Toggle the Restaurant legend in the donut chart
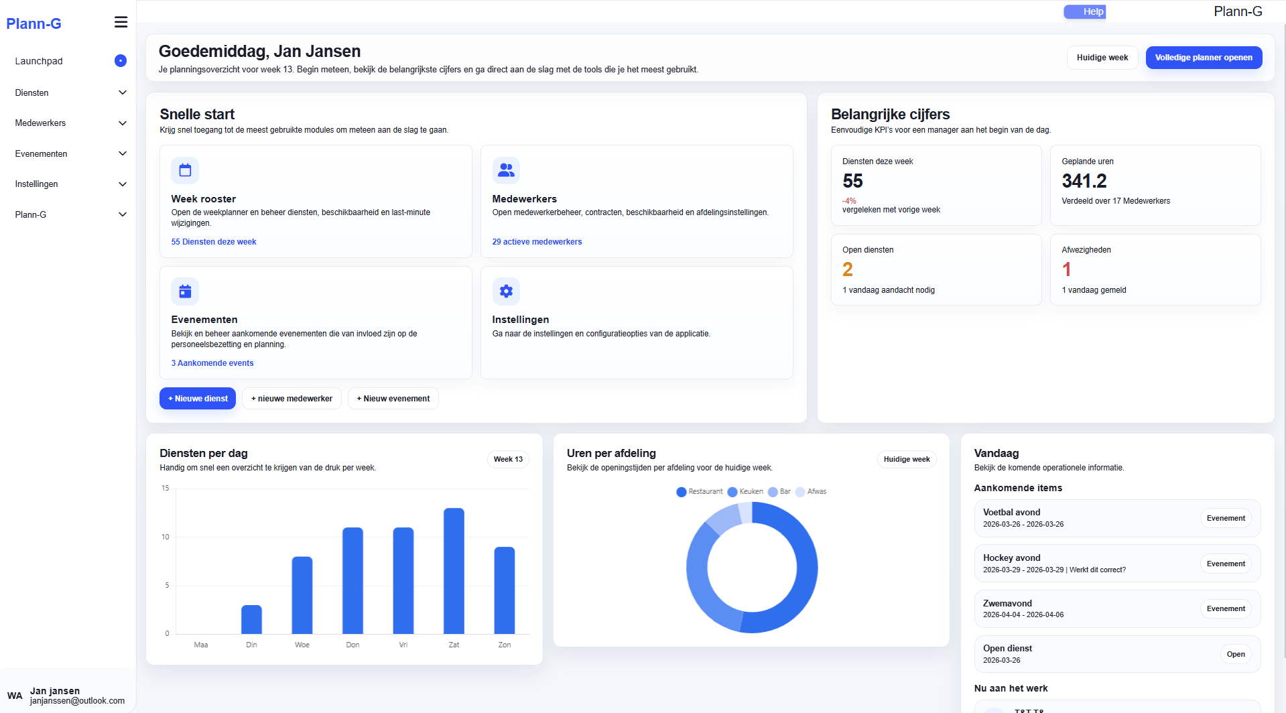Screen dimensions: 1286x713 point(700,491)
